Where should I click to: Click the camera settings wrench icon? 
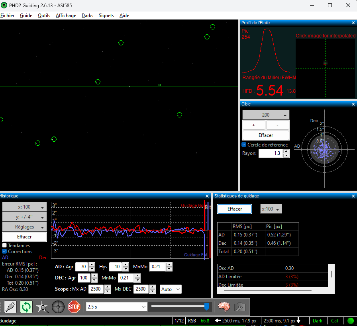click(240, 307)
